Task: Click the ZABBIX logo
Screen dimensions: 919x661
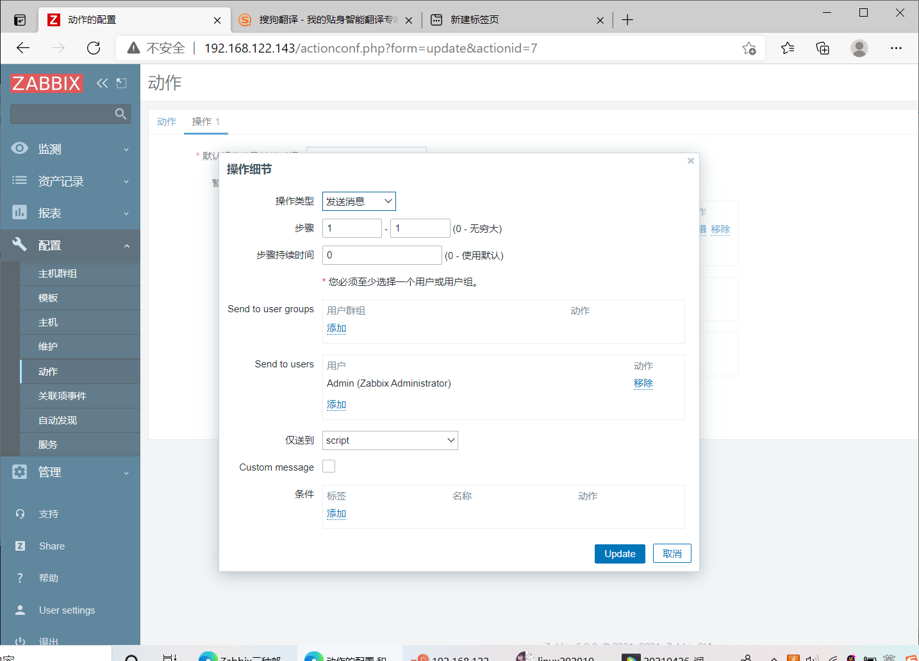Action: coord(46,83)
